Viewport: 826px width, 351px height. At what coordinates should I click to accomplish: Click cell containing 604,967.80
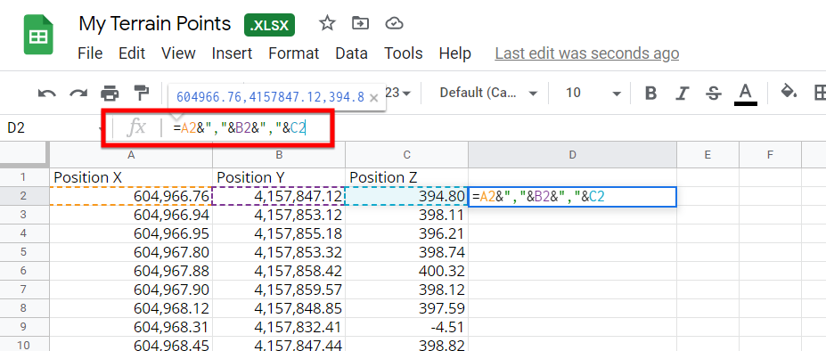131,252
